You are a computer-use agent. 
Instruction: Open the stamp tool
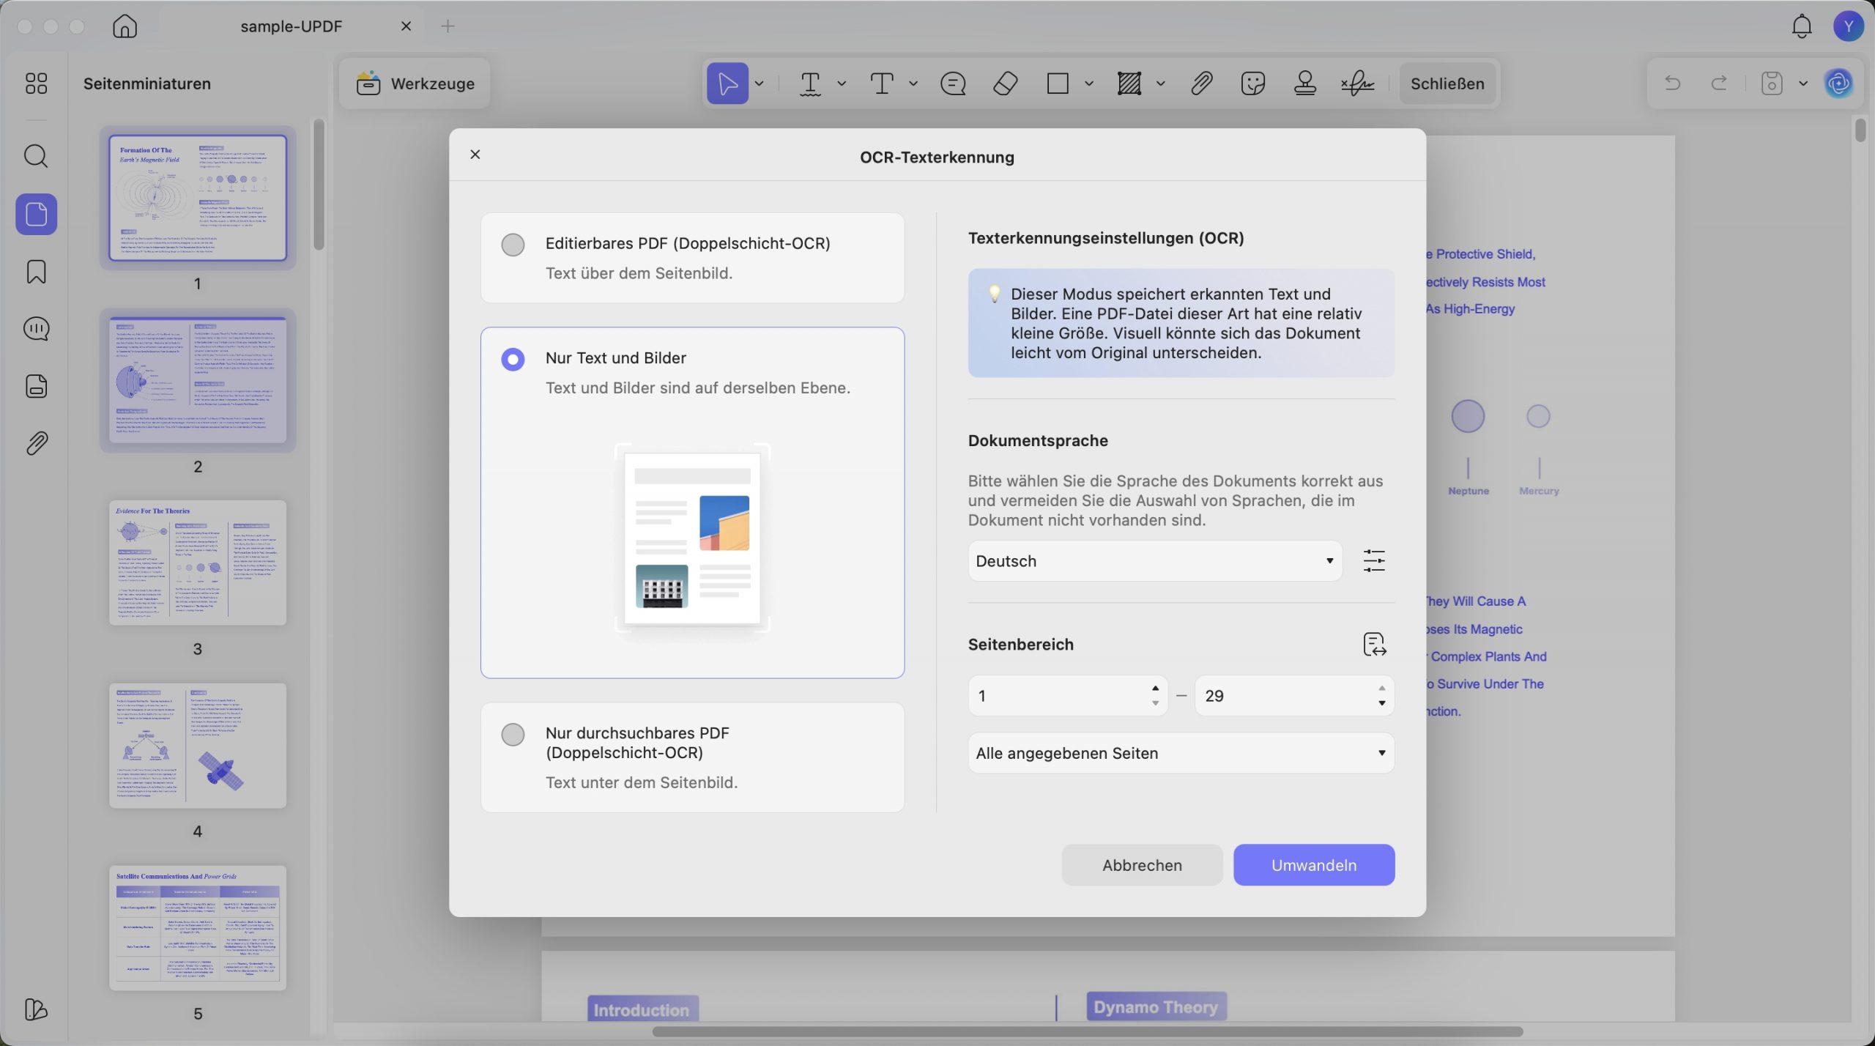pos(1305,84)
